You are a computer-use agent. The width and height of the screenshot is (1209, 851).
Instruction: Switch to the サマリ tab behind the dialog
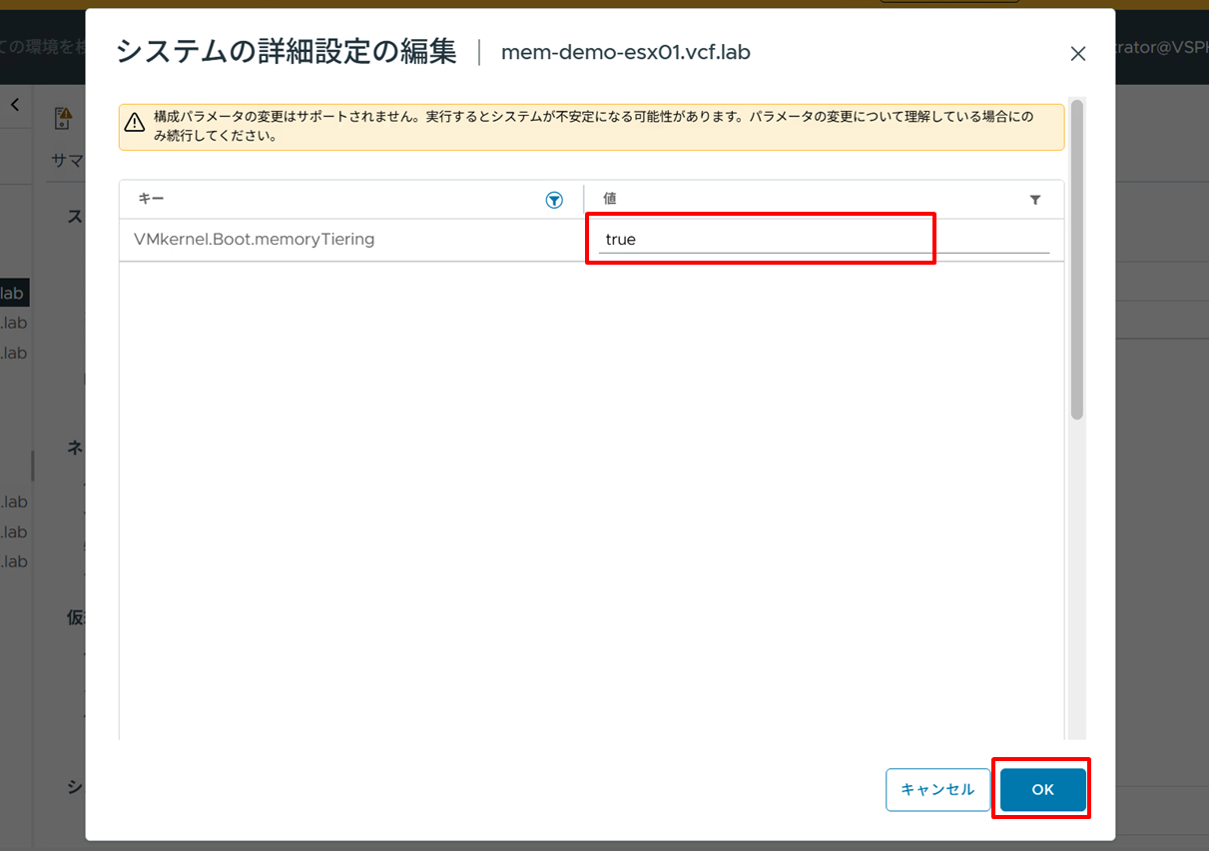pyautogui.click(x=65, y=160)
